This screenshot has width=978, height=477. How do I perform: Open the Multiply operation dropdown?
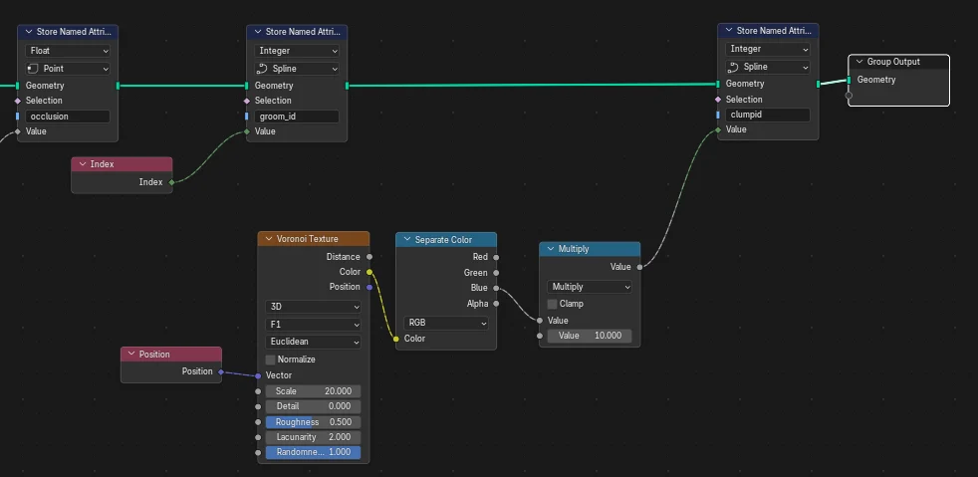[x=590, y=287]
